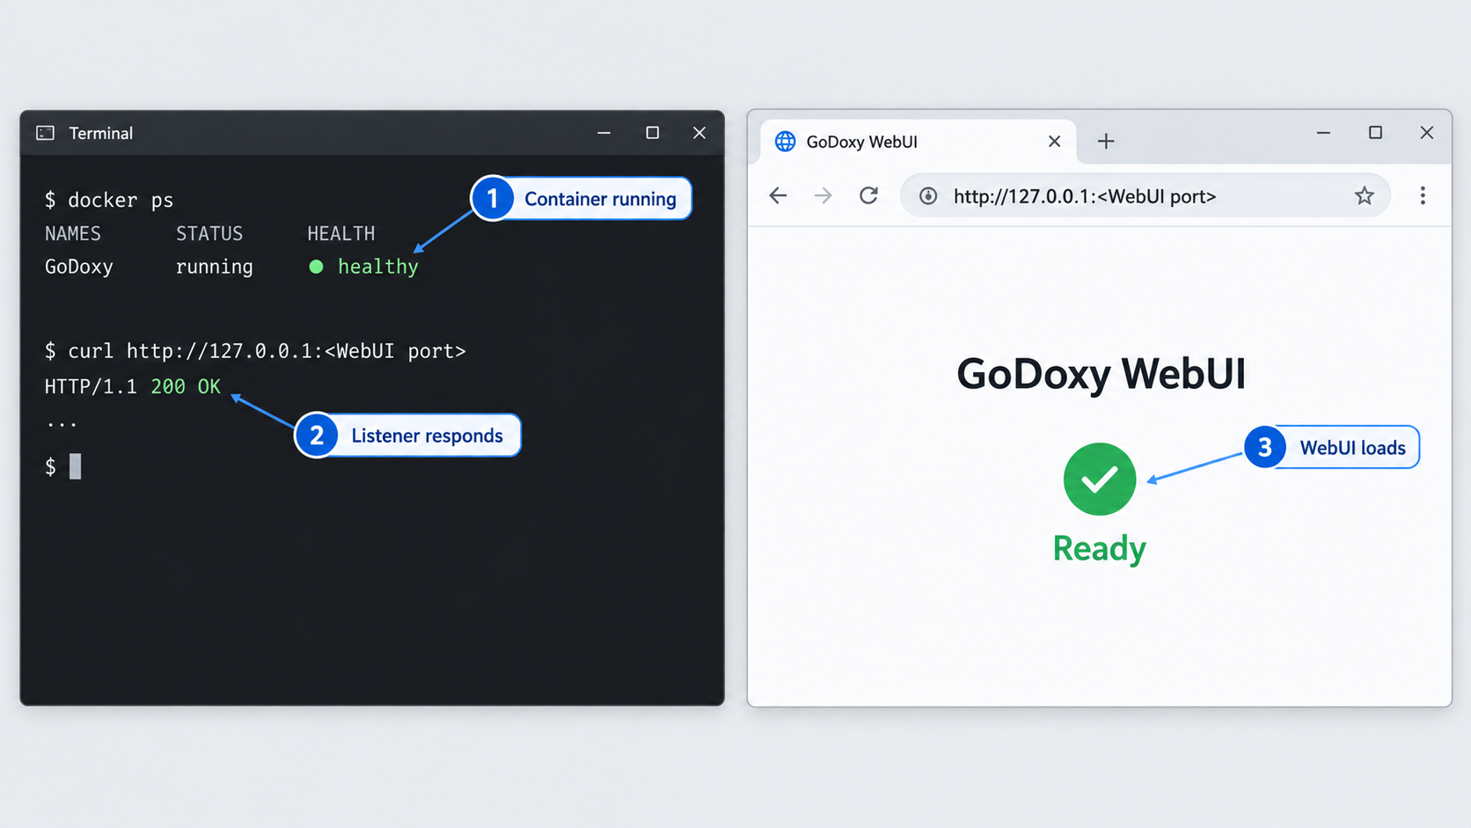Click the NAMES column header
This screenshot has height=828, width=1471.
[73, 233]
